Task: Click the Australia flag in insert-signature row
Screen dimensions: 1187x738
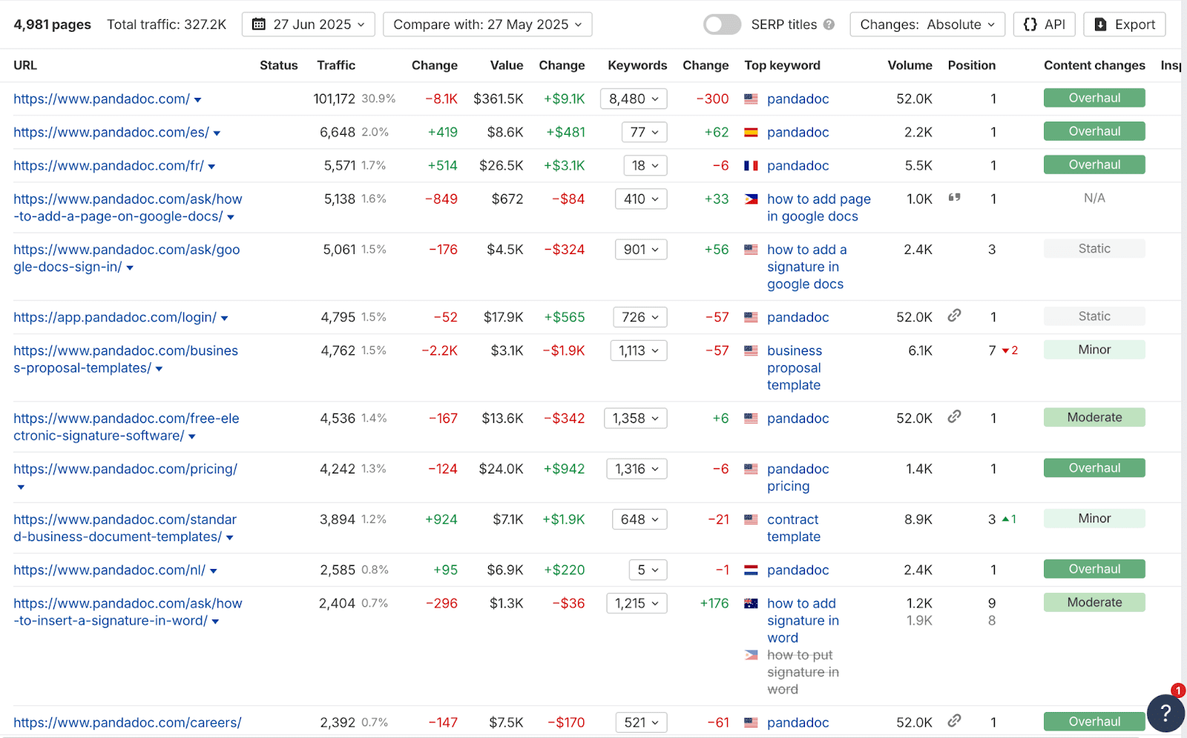Action: 751,604
